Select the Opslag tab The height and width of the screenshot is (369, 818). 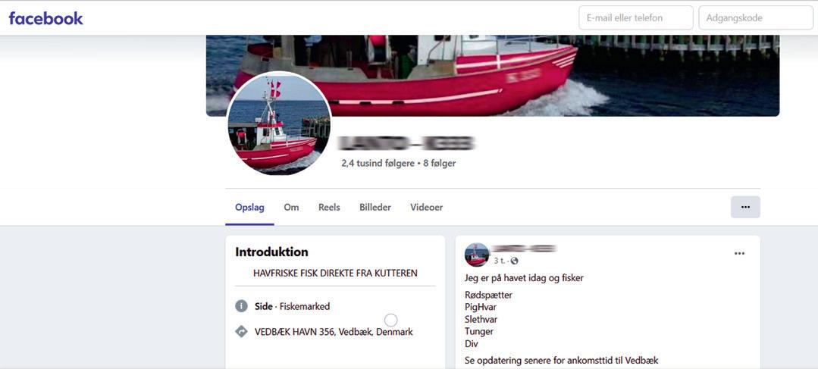point(250,208)
